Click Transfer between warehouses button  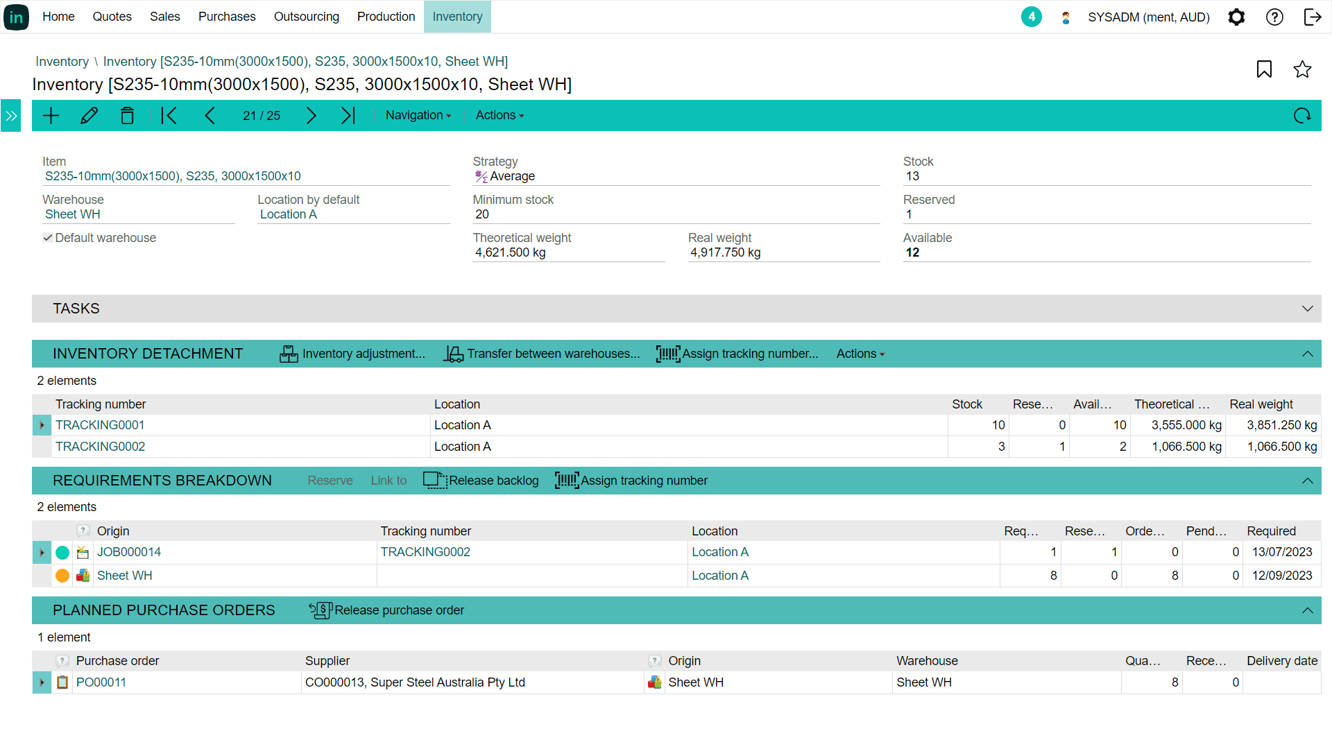point(542,354)
